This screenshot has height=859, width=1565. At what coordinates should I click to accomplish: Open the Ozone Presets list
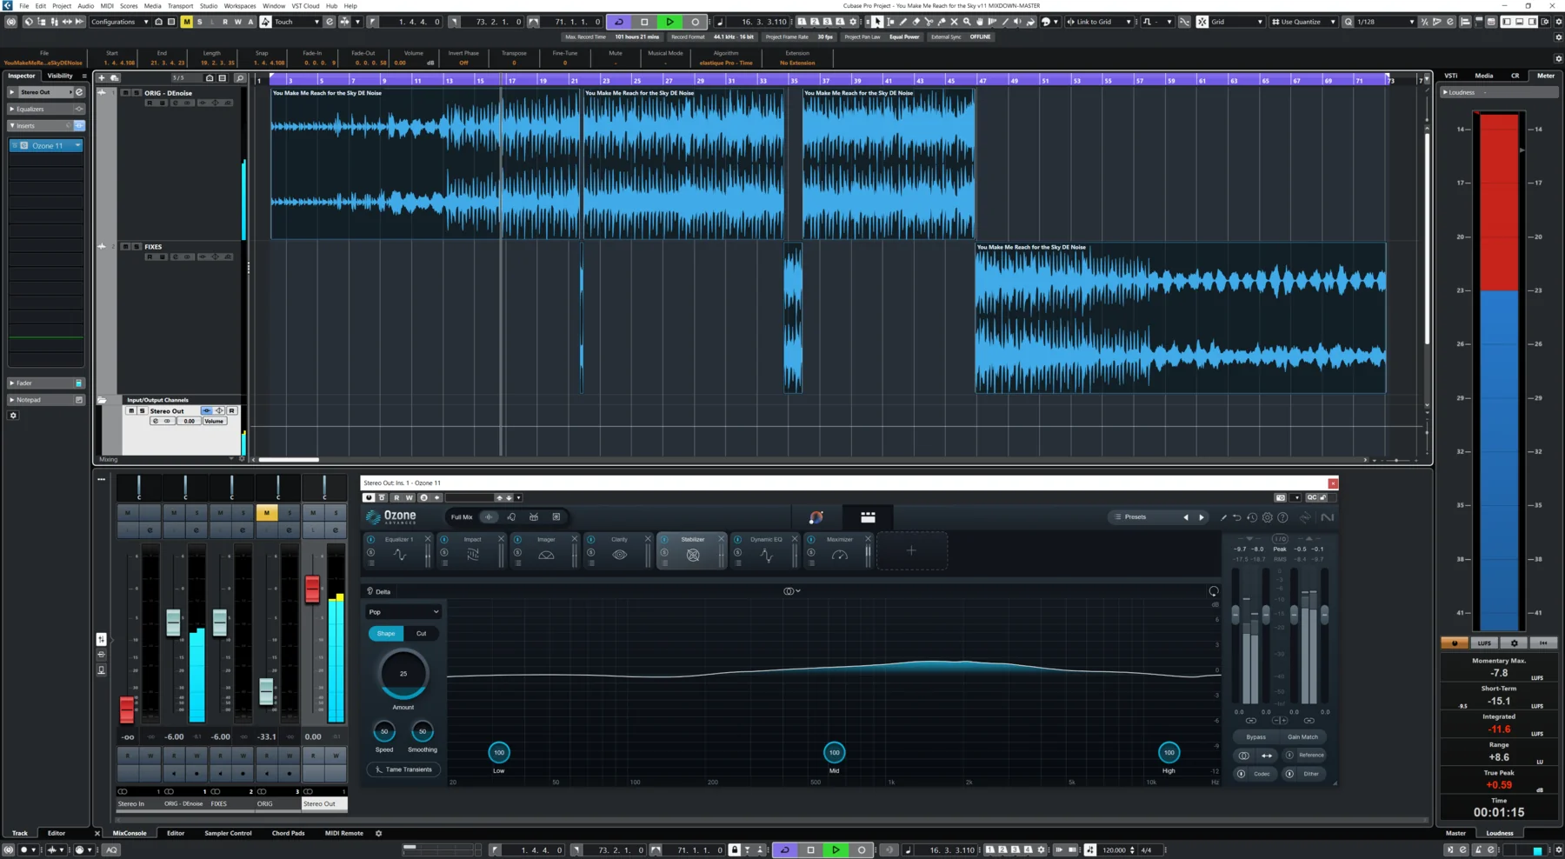click(1139, 517)
